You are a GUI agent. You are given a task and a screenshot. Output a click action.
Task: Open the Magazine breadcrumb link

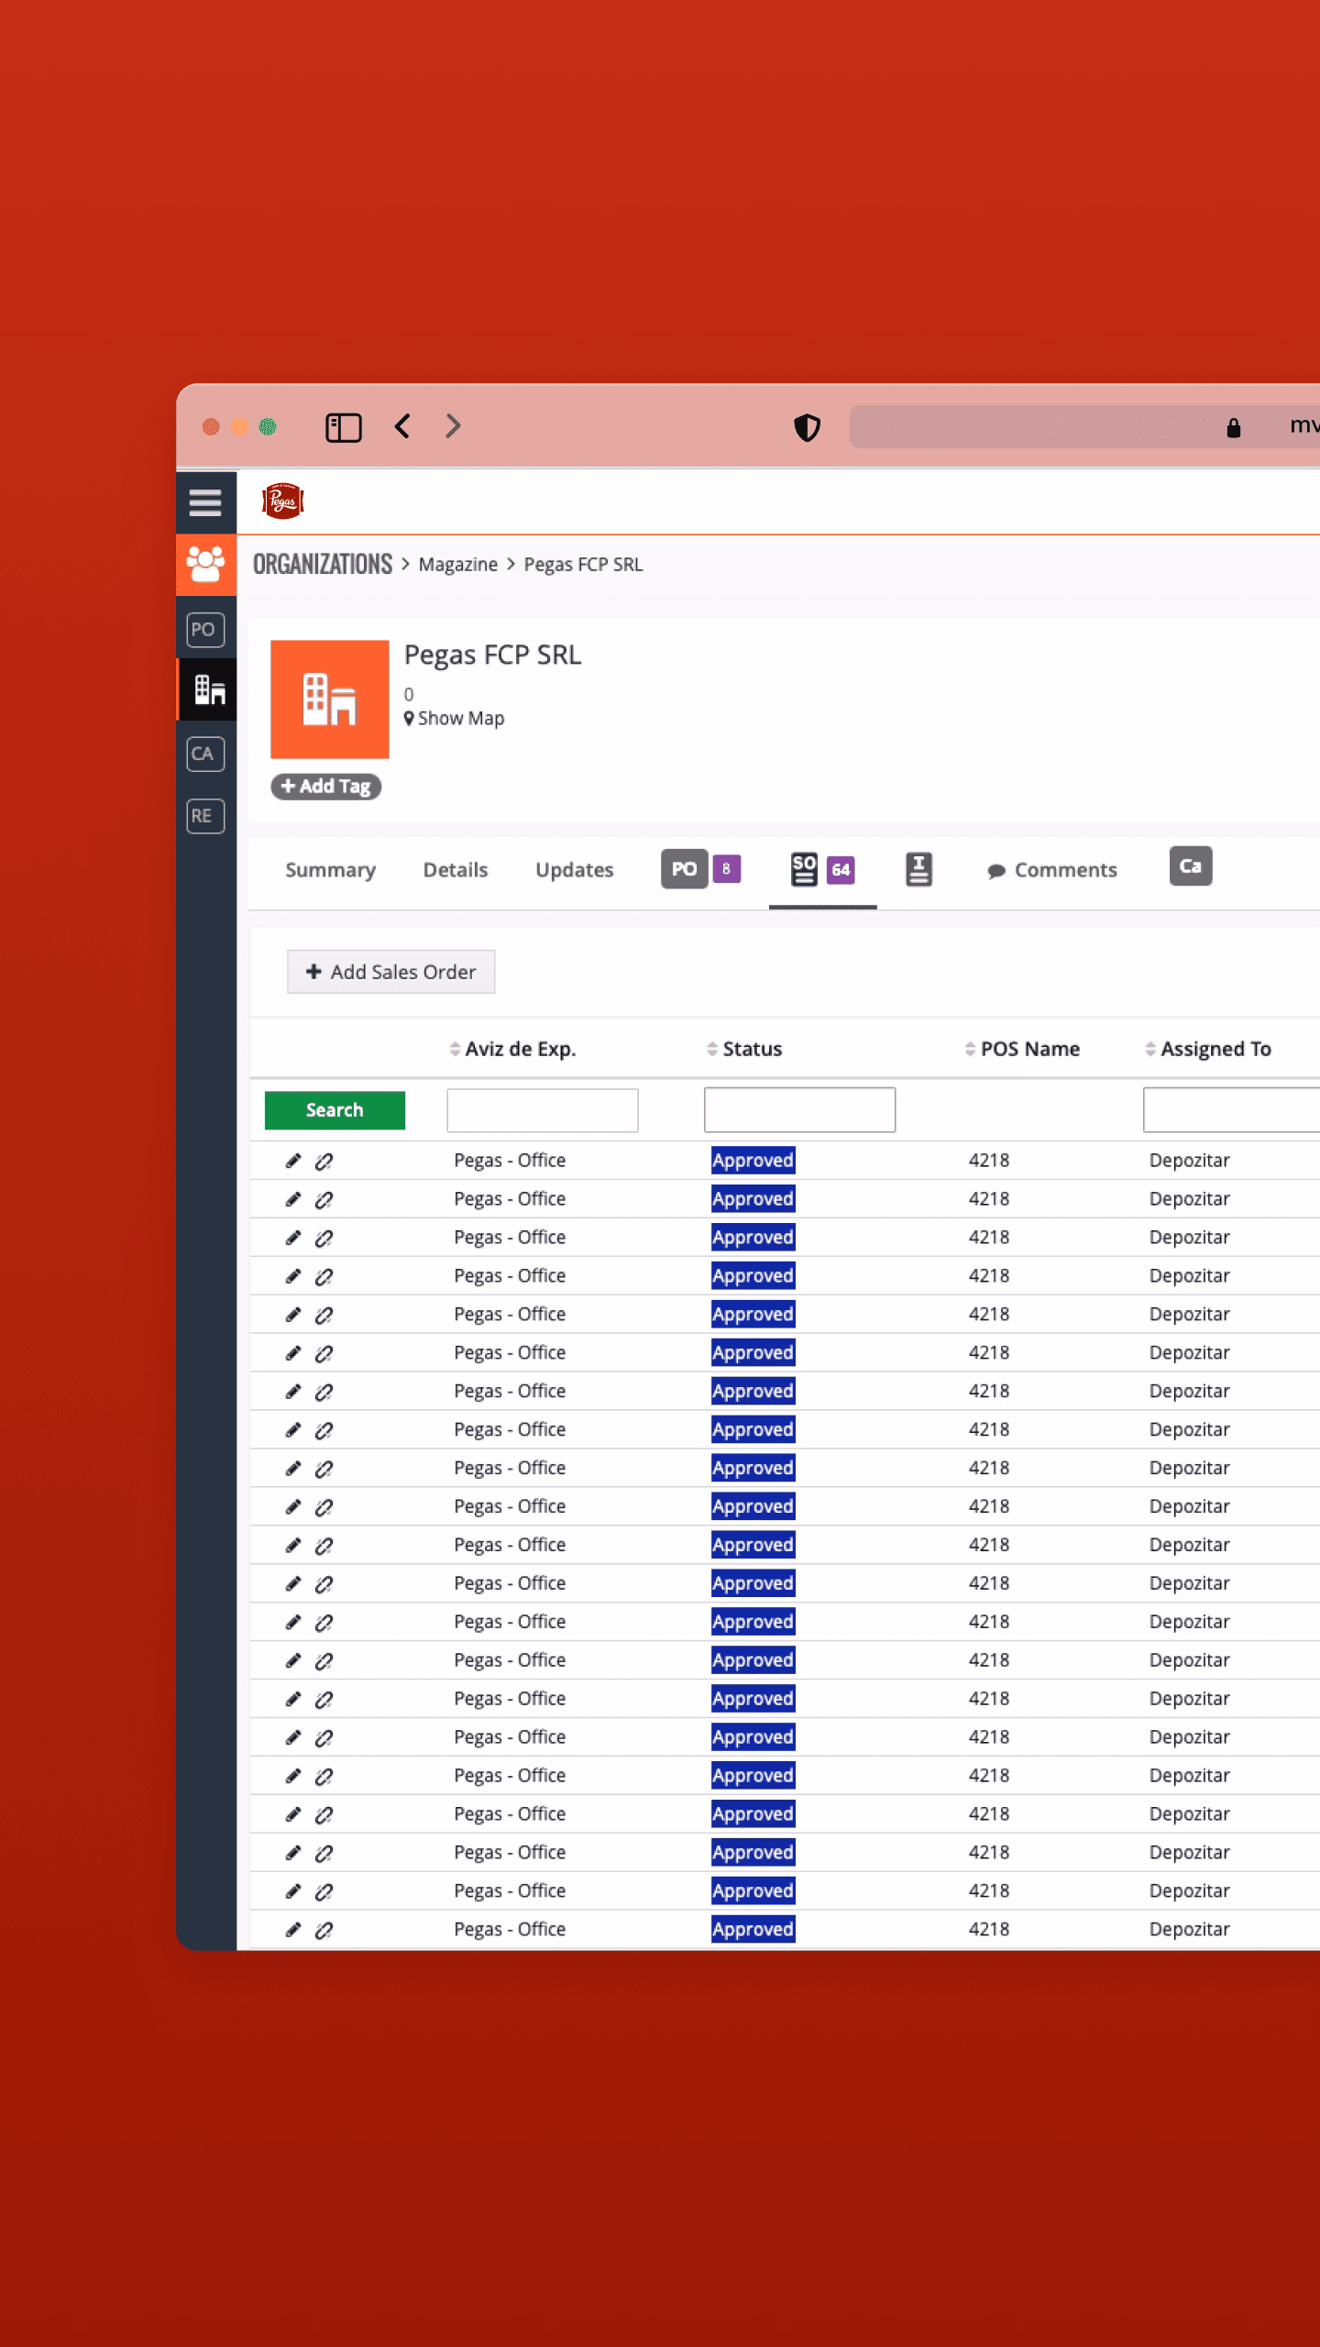click(458, 565)
